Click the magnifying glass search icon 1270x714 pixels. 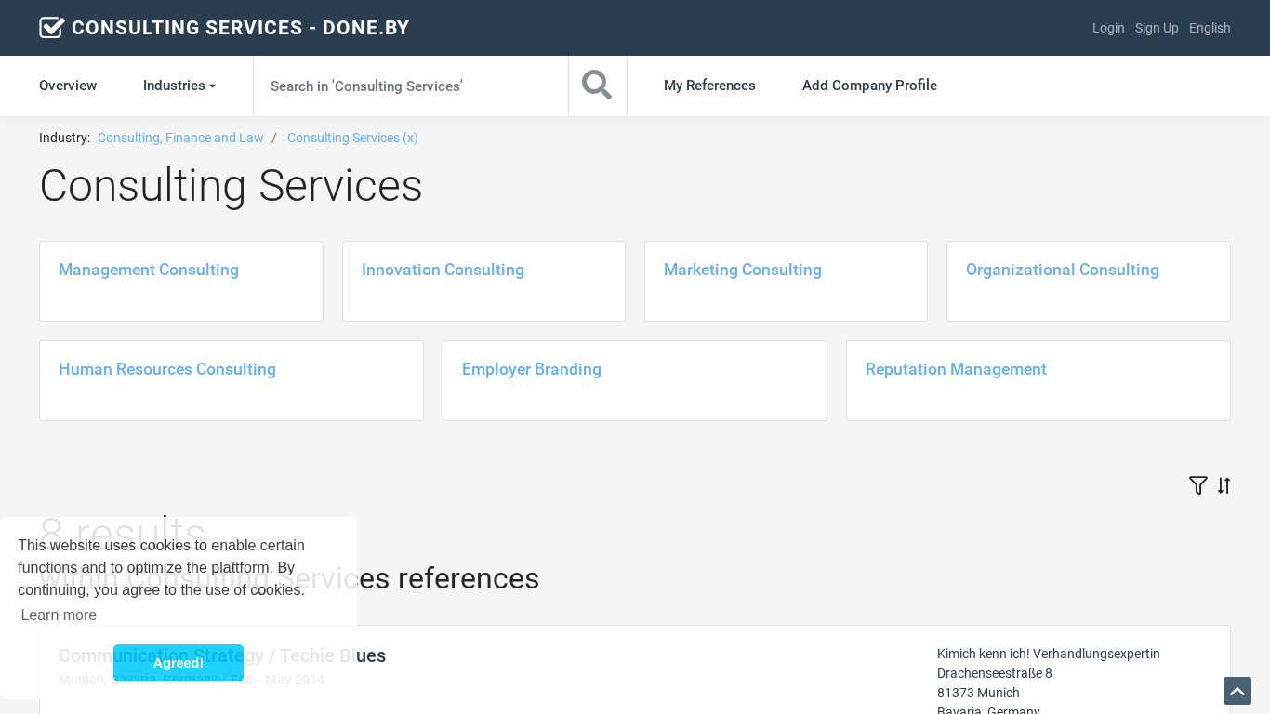(x=597, y=86)
